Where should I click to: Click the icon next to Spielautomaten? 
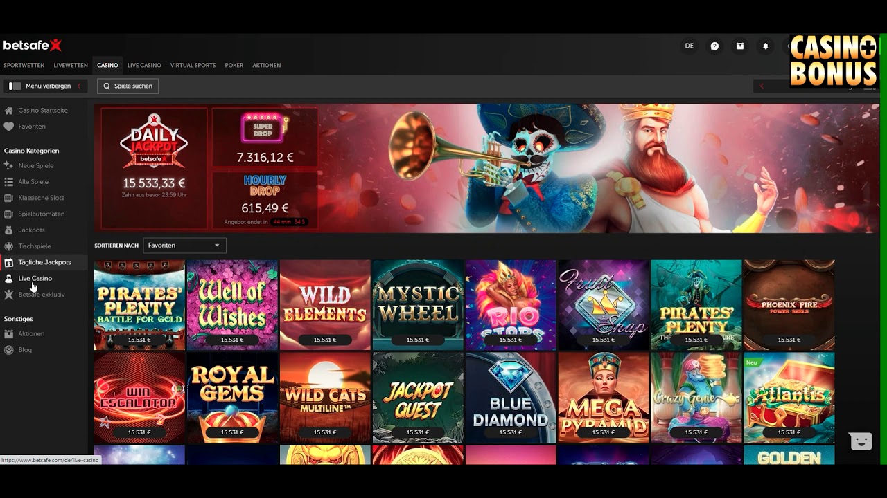pyautogui.click(x=8, y=214)
